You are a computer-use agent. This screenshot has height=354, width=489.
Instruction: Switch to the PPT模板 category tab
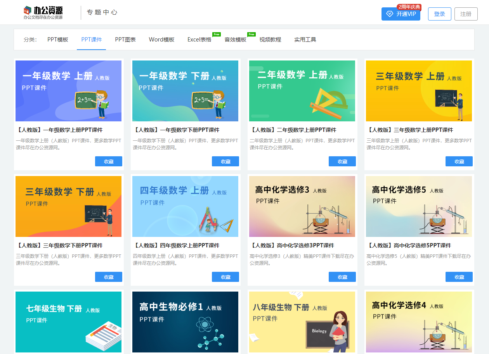click(58, 39)
